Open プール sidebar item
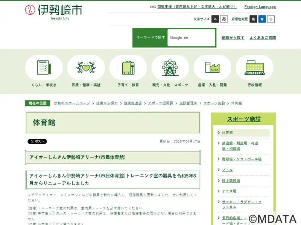Viewport: 301px width, 225px height. pyautogui.click(x=227, y=170)
